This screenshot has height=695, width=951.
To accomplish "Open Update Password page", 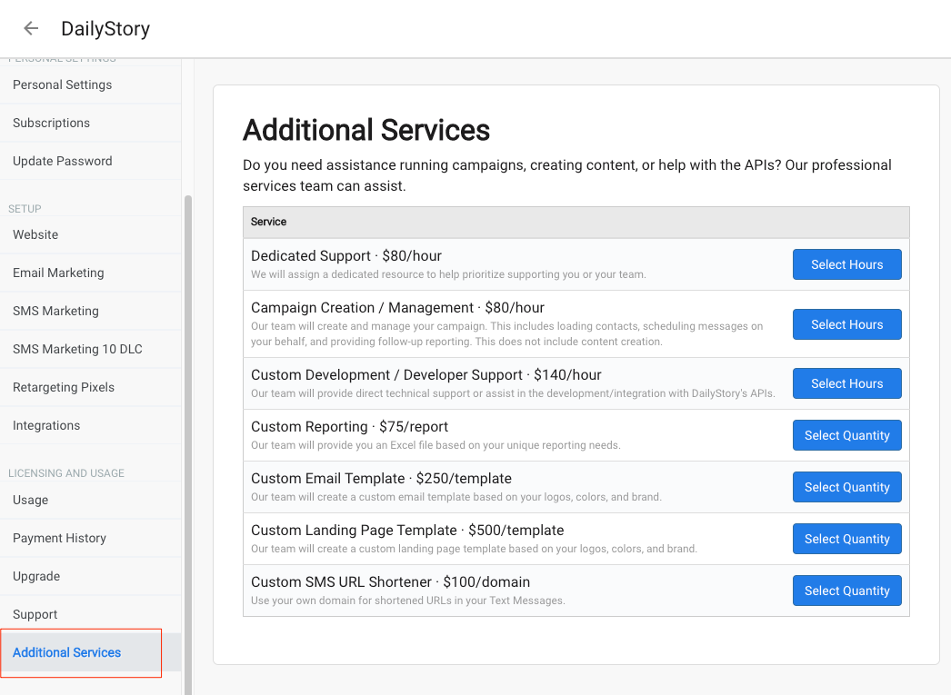I will pyautogui.click(x=62, y=161).
